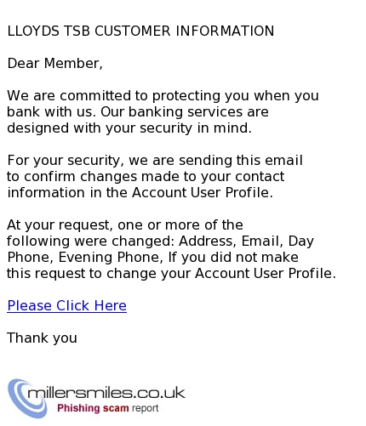
Task: Click the line "For your security, we are sending this email"
Action: click(x=155, y=160)
